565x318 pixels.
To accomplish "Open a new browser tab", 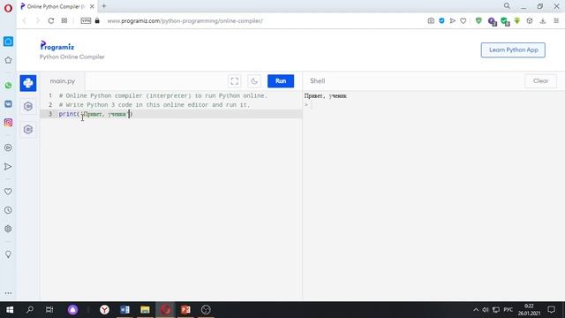I will 104,6.
